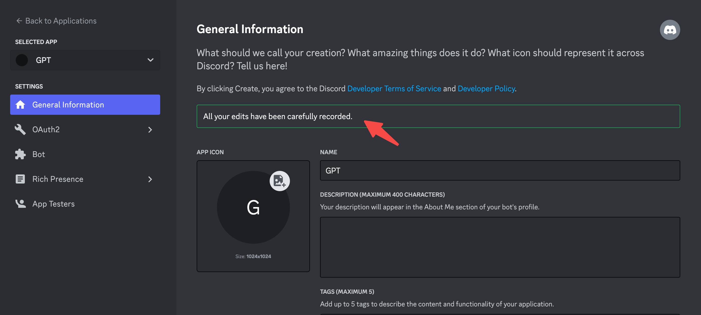The height and width of the screenshot is (315, 701).
Task: Click the NAME field label
Action: 328,152
